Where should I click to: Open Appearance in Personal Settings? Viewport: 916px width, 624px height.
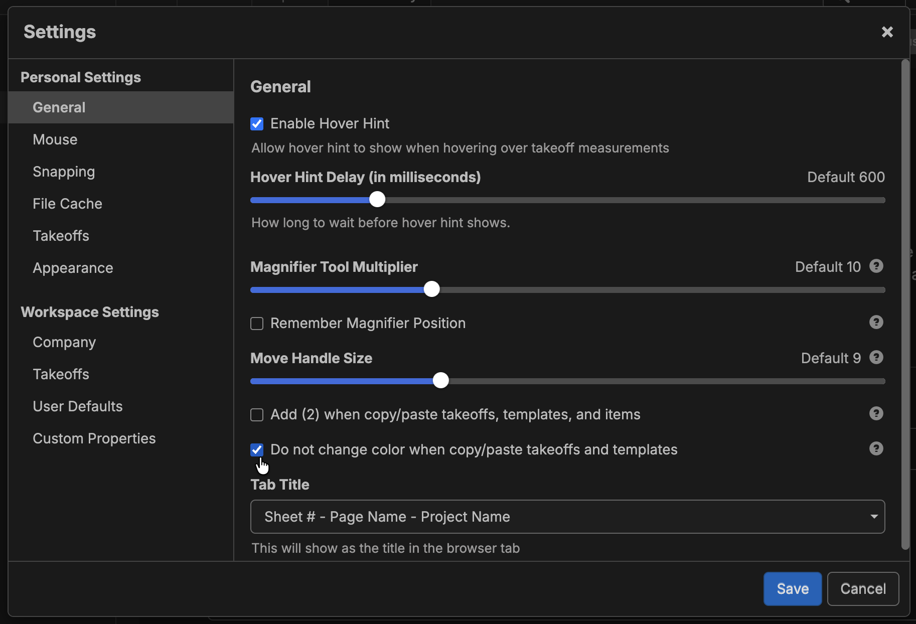[x=73, y=268]
